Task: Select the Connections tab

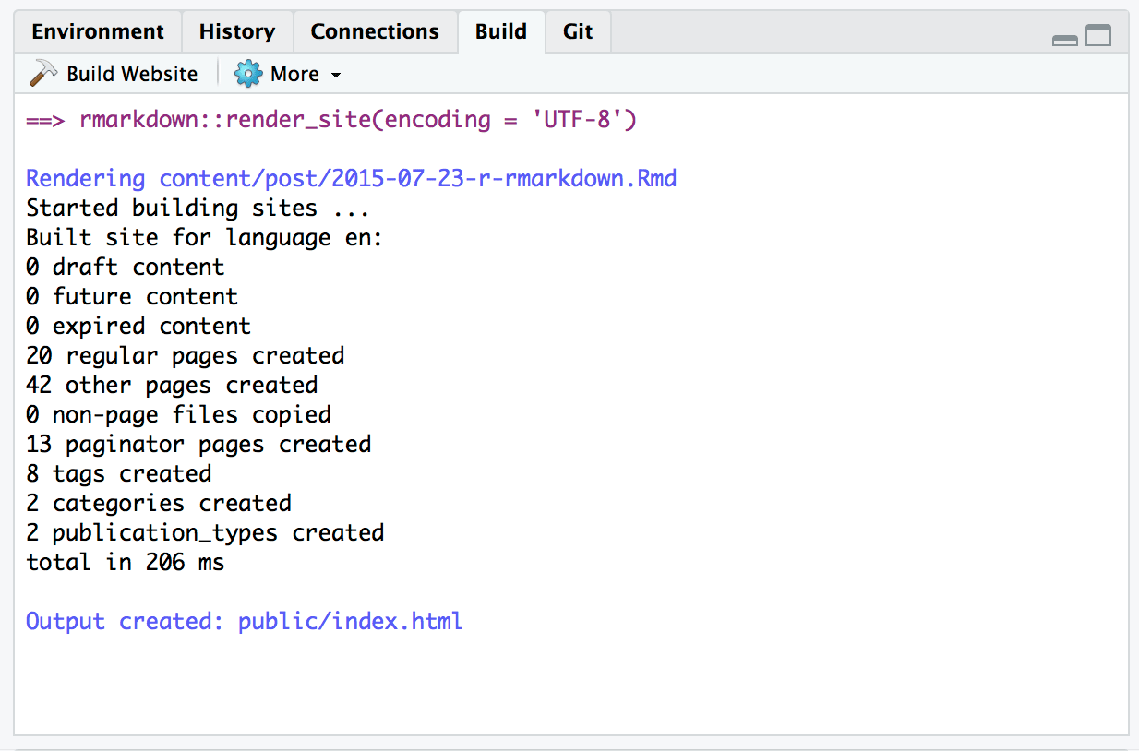Action: coord(375,31)
